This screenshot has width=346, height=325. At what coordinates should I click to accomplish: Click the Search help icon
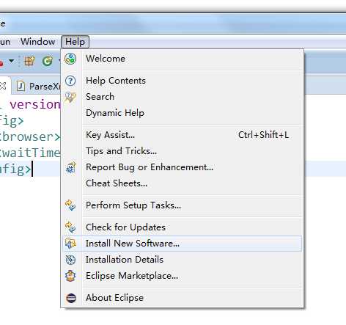pyautogui.click(x=70, y=98)
